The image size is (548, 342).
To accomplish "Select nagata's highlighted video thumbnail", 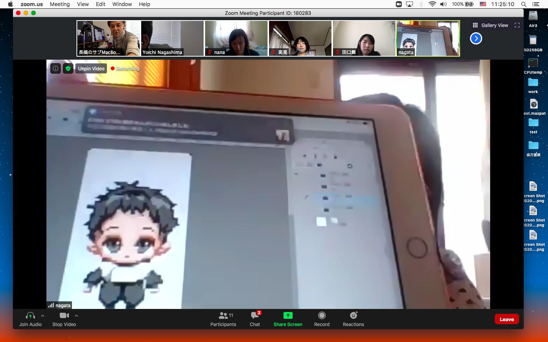I will pos(428,38).
